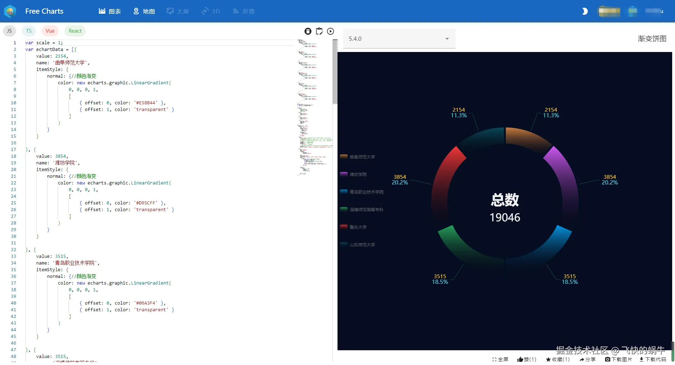This screenshot has width=675, height=365.
Task: Open the ECharts version 5.4.0 dropdown
Action: click(398, 39)
